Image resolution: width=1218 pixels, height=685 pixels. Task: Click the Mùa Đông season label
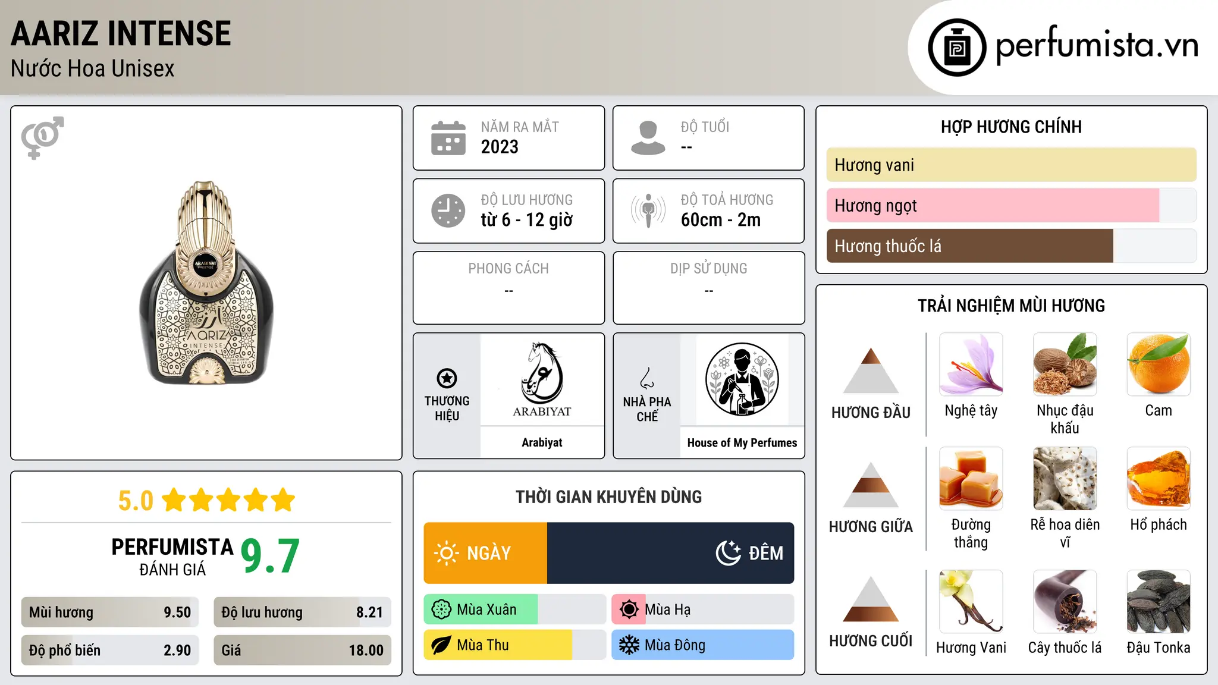click(675, 645)
